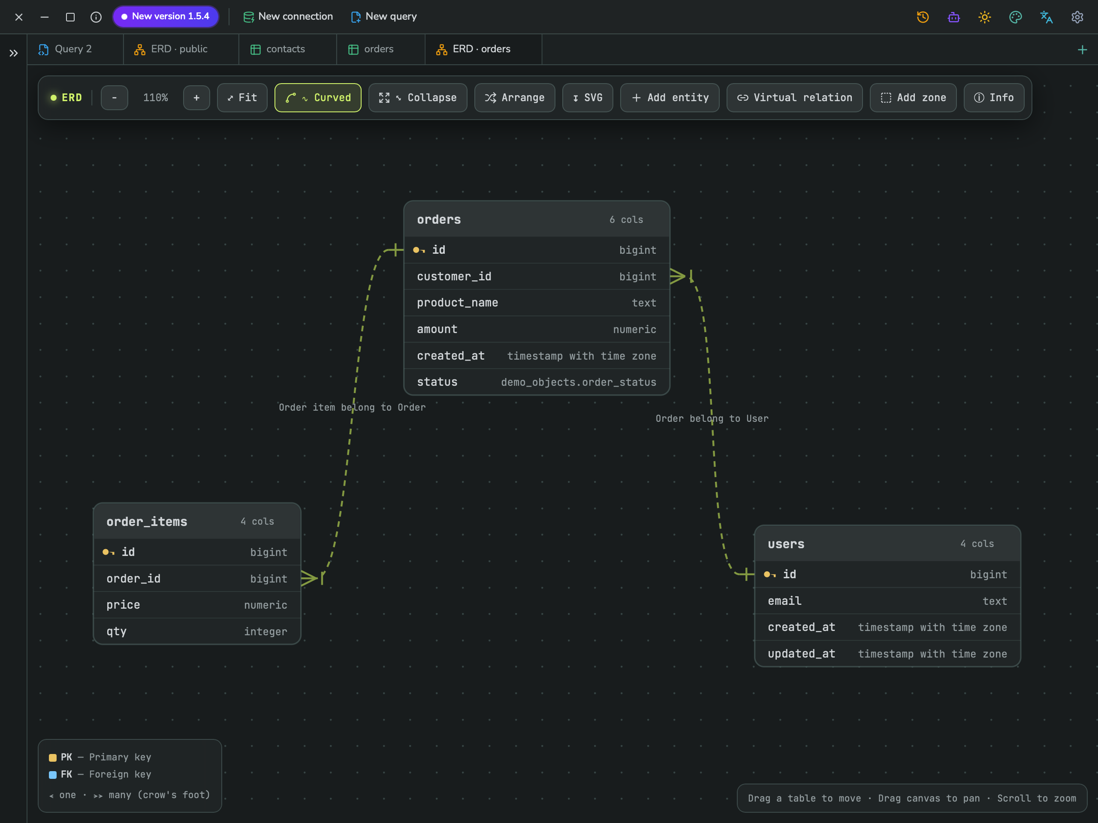Screen dimensions: 1098x823
Task: Click id key row in order_items
Action: [x=197, y=552]
